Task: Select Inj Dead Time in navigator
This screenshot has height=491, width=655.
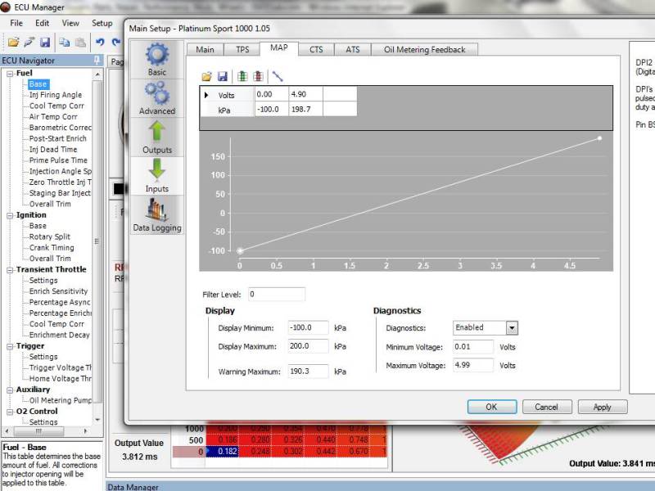Action: pos(53,150)
